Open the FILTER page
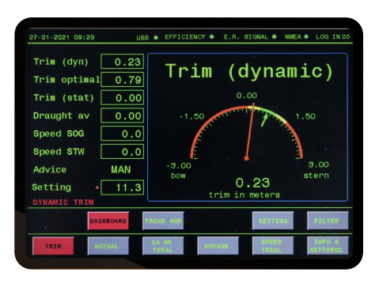 click(328, 221)
